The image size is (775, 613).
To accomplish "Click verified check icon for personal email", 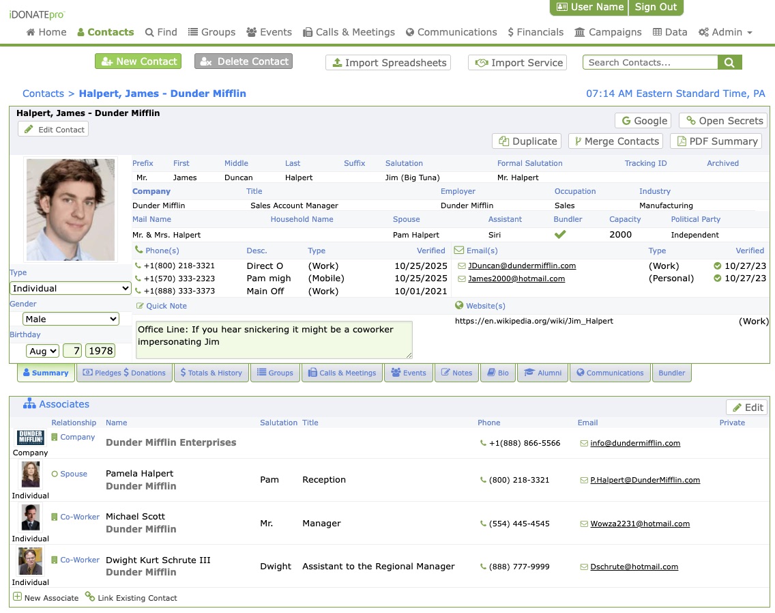I will pyautogui.click(x=718, y=278).
